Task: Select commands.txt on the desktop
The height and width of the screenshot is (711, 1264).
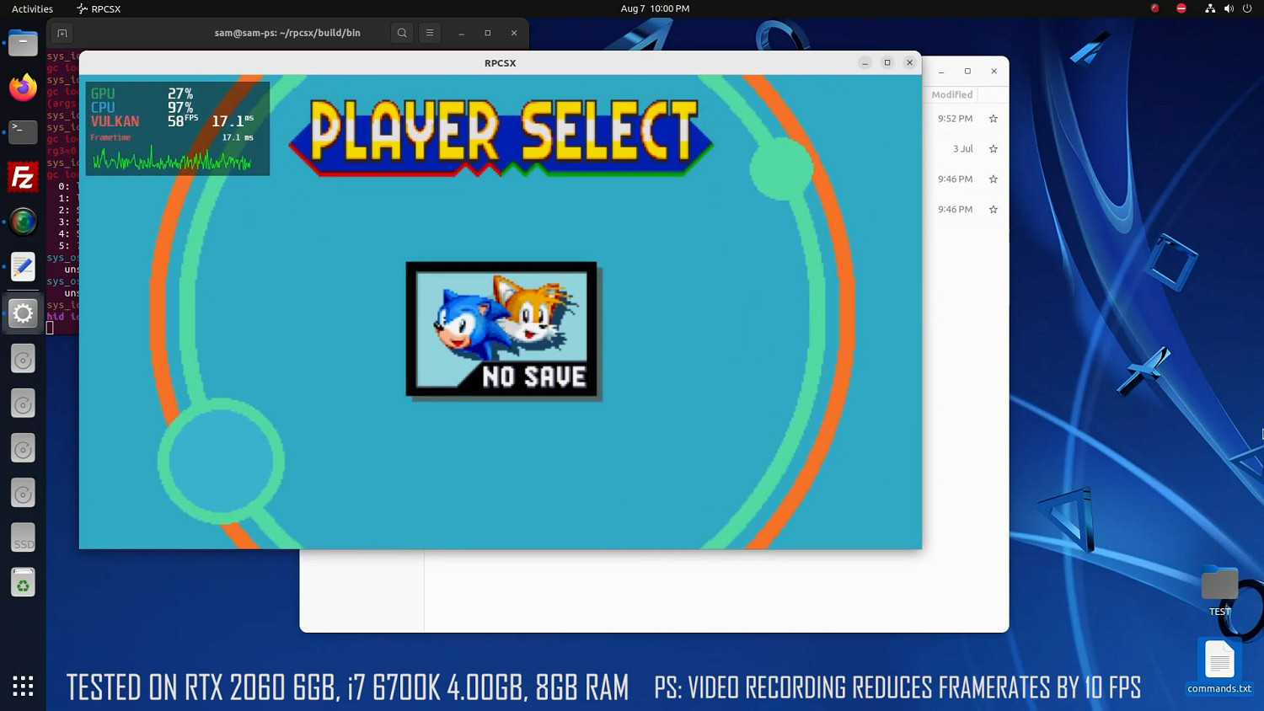Action: (x=1218, y=666)
